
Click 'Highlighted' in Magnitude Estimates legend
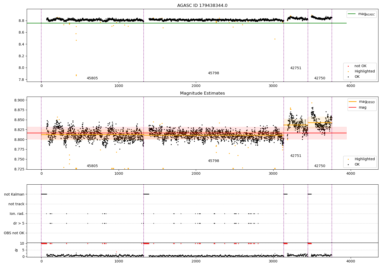(365, 159)
